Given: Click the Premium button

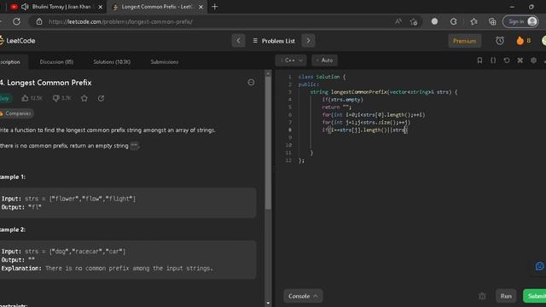Looking at the screenshot, I should [x=464, y=41].
